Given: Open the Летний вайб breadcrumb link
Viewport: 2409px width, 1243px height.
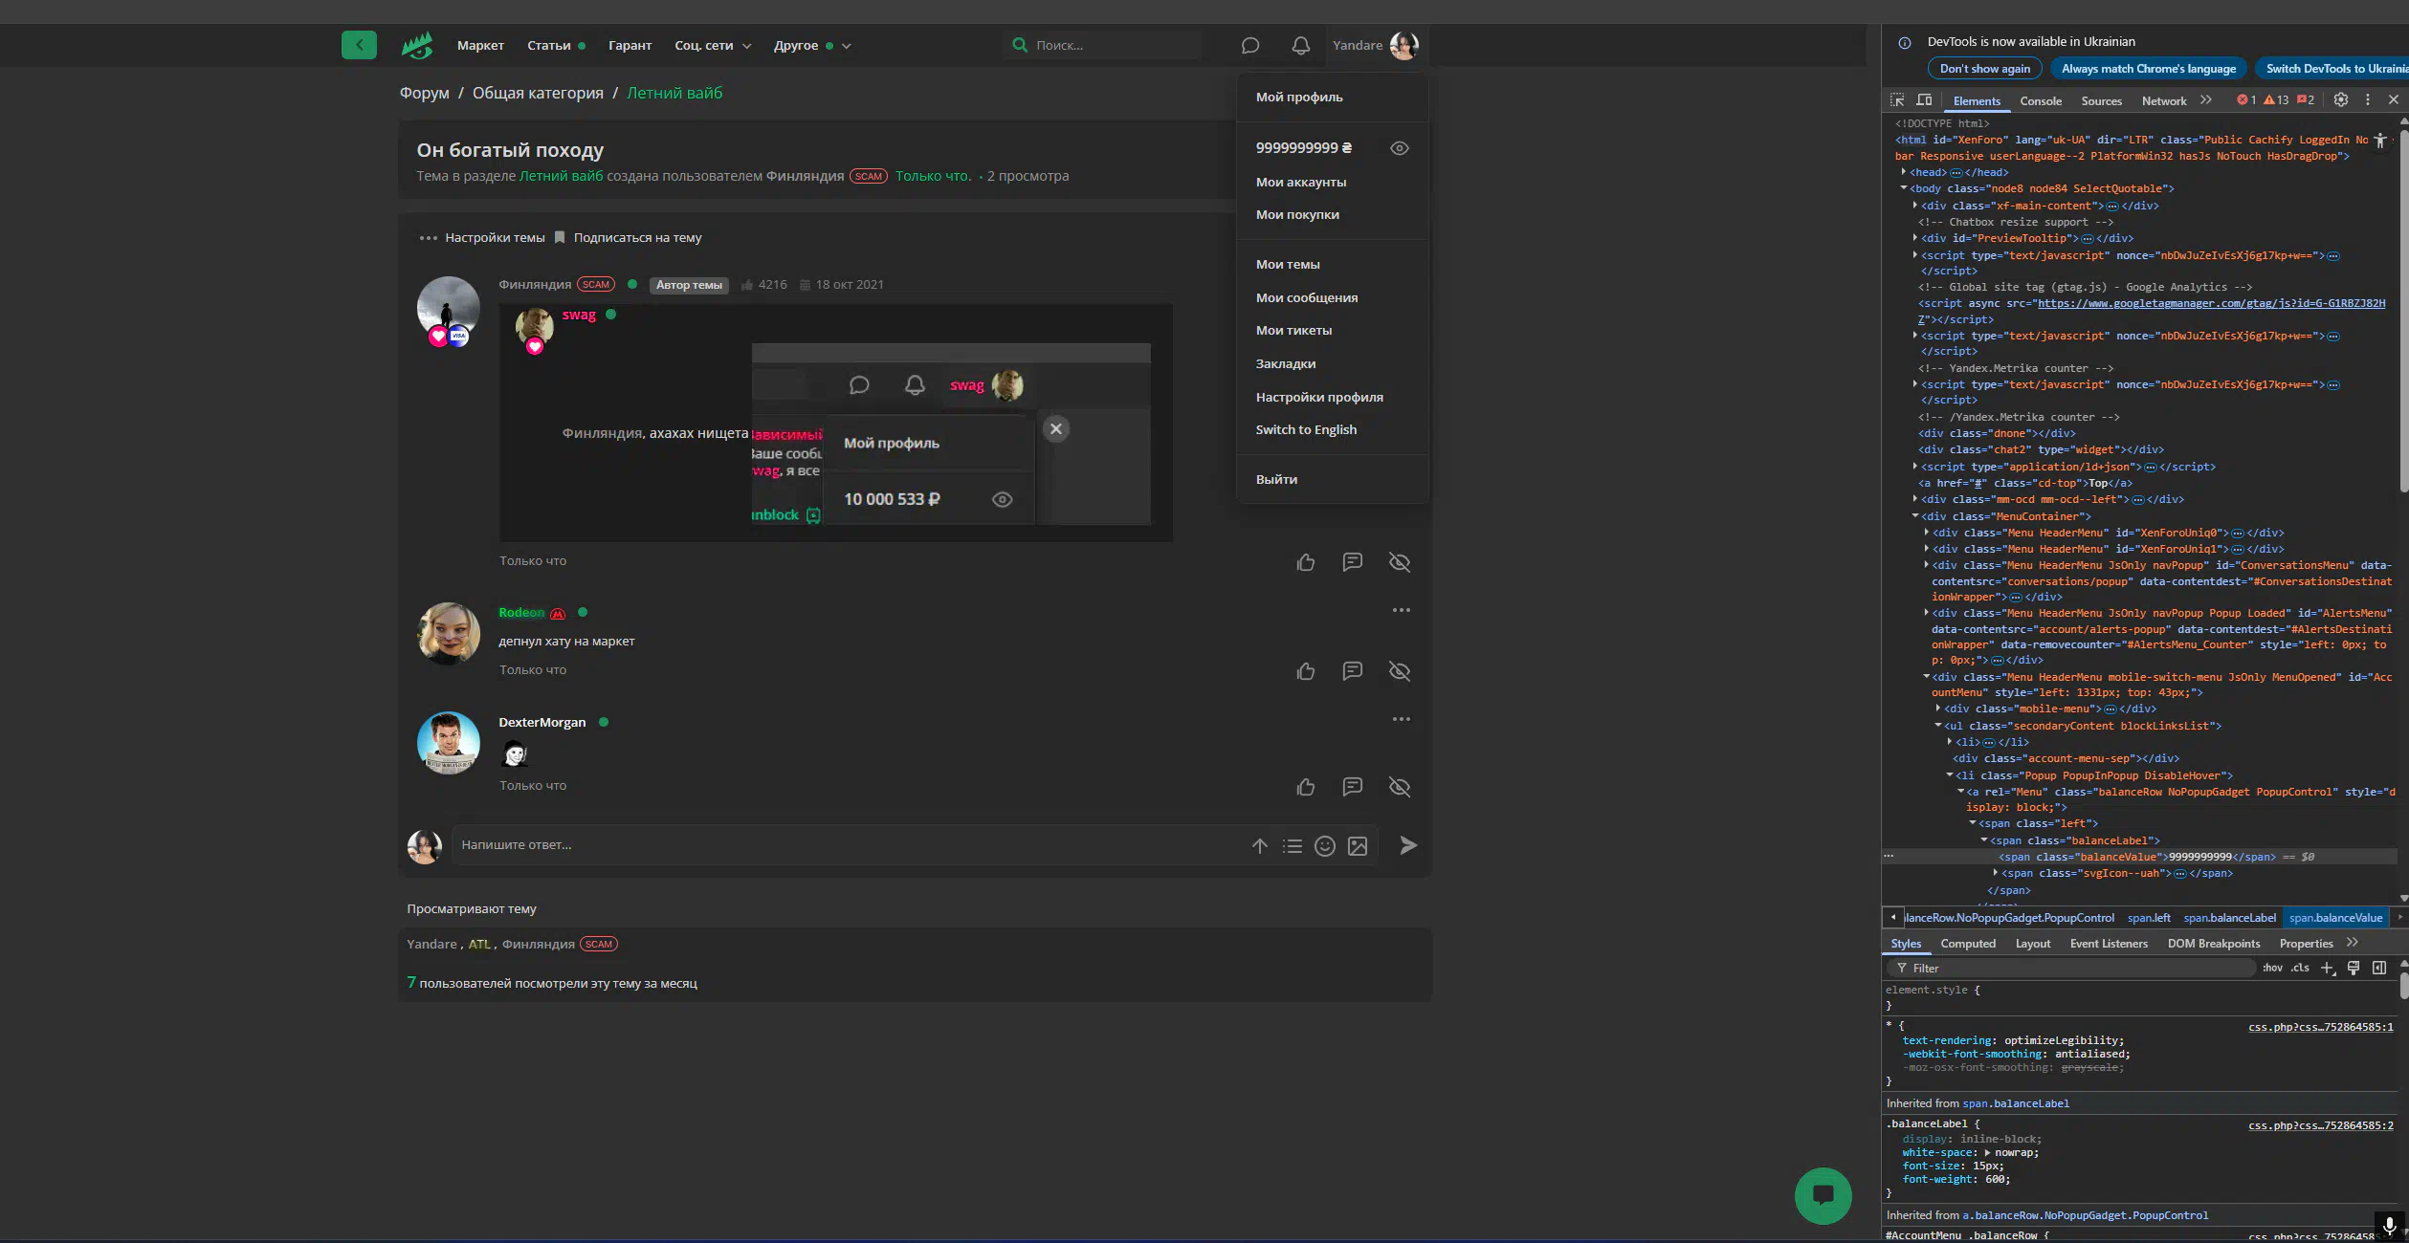Looking at the screenshot, I should pos(674,93).
